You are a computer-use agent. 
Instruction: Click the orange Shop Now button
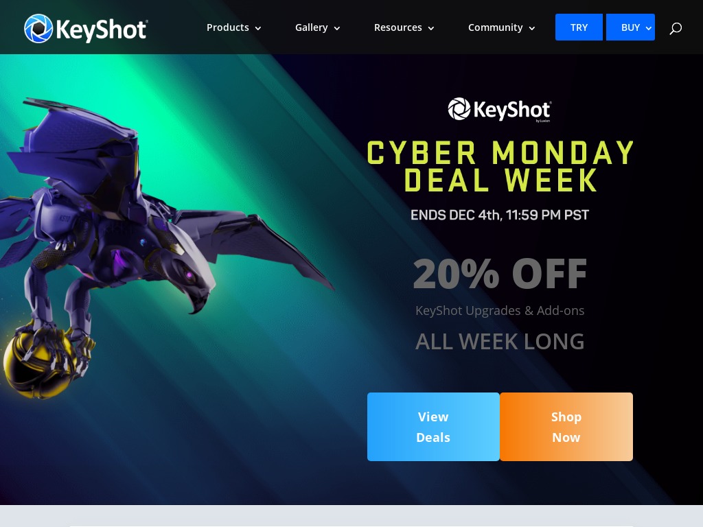tap(566, 427)
